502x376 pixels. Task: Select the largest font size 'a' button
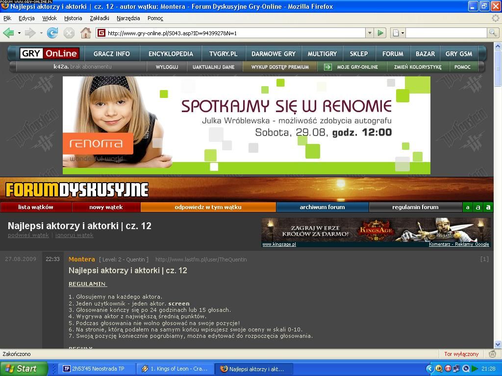tap(488, 208)
